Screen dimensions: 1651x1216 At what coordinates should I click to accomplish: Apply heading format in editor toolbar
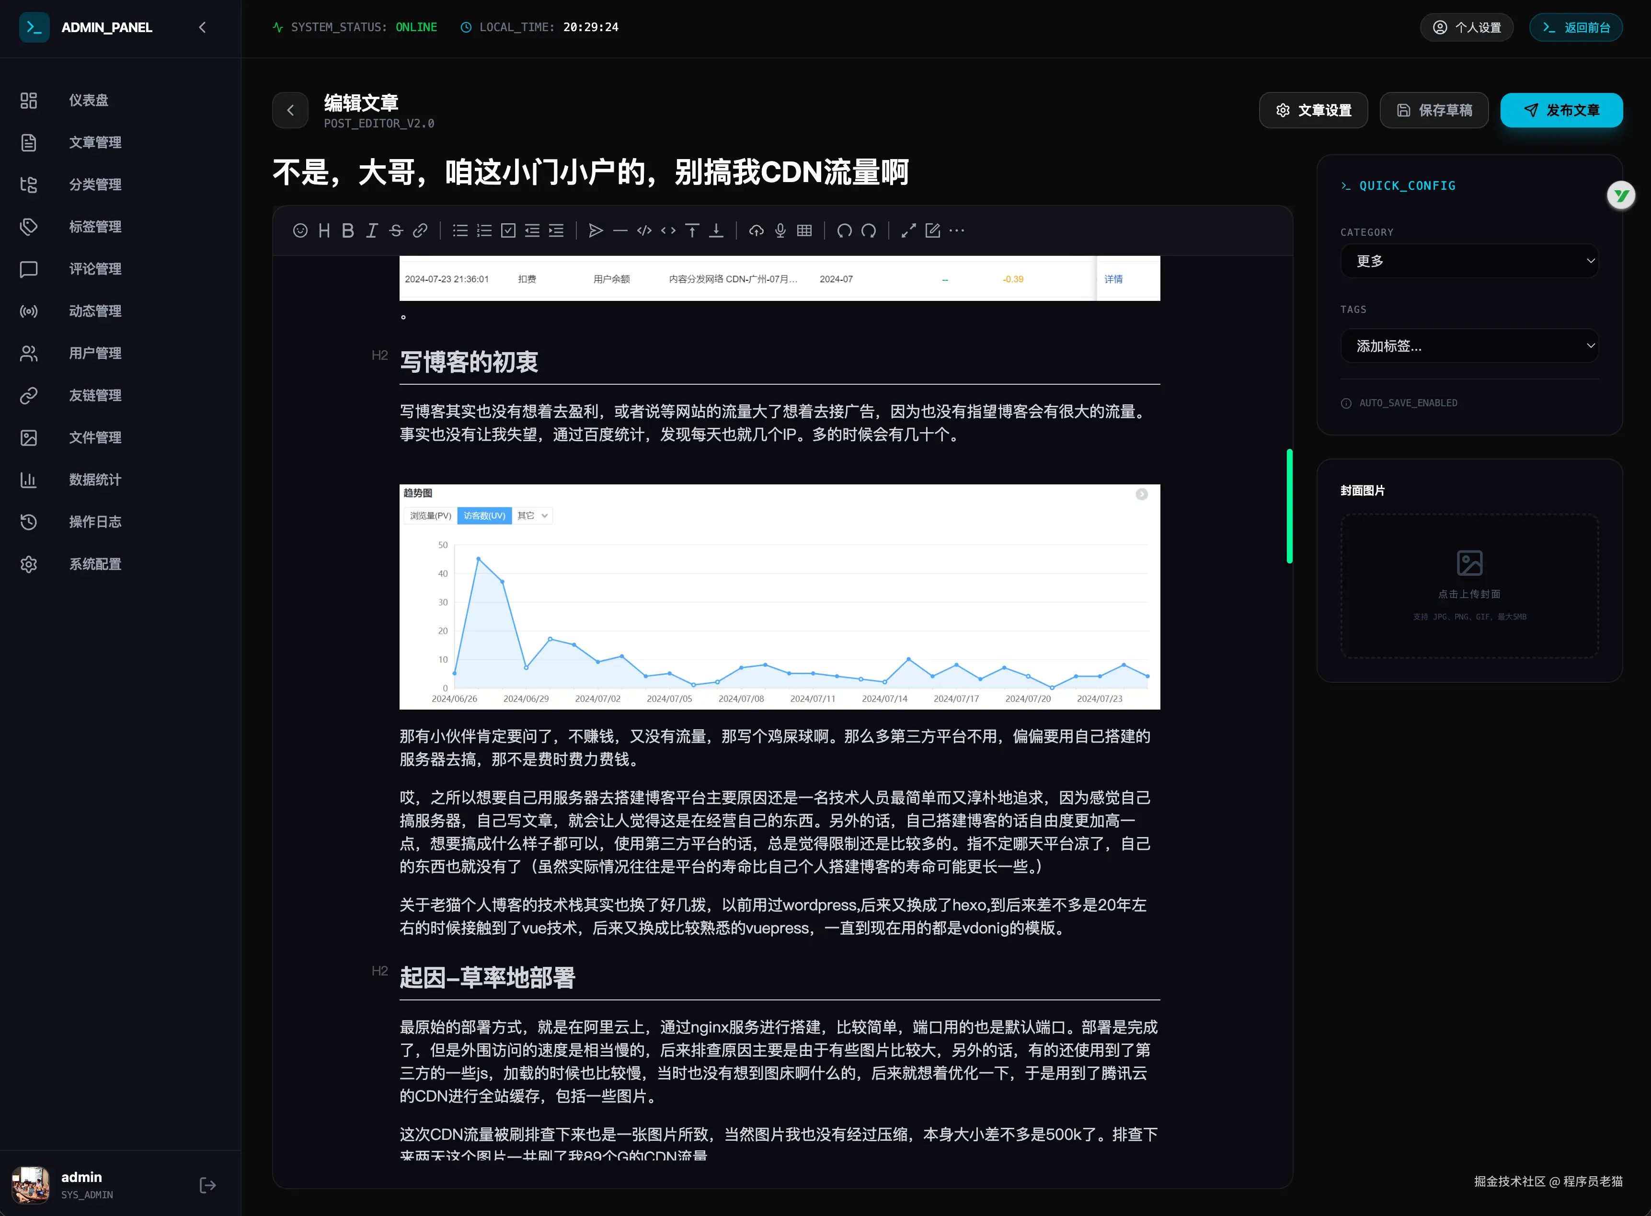325,230
